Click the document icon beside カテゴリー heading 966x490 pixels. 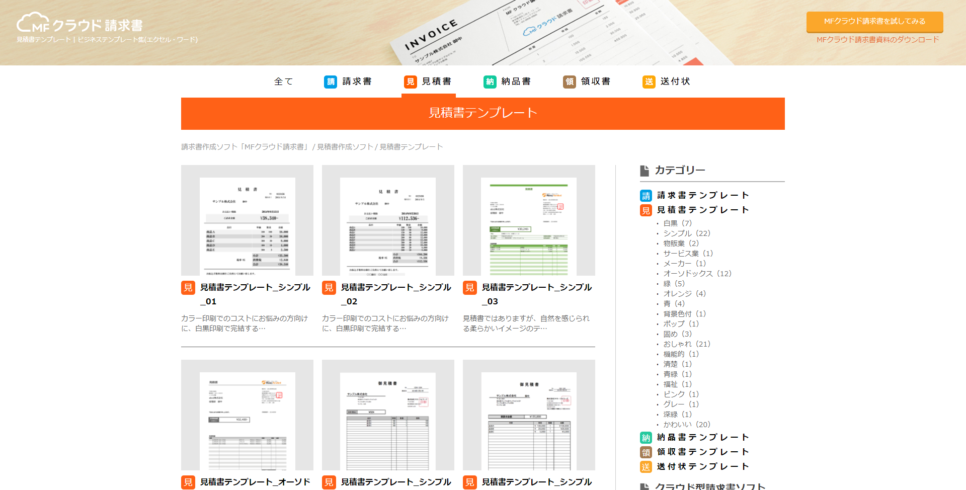point(644,170)
